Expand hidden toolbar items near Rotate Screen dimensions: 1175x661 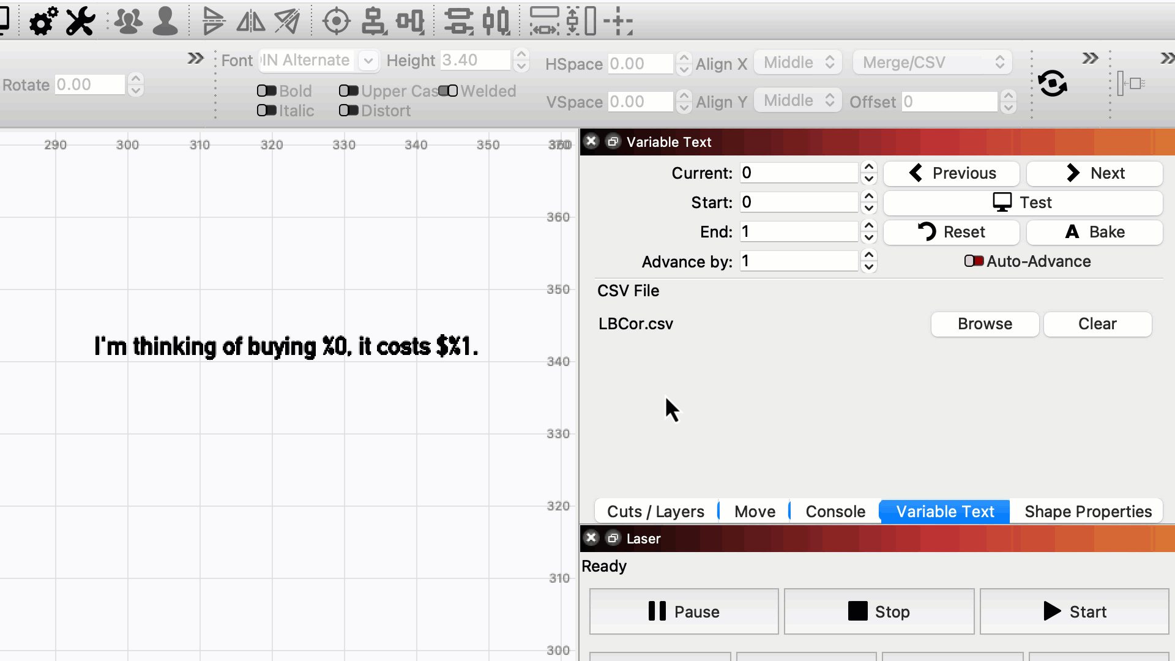coord(195,58)
